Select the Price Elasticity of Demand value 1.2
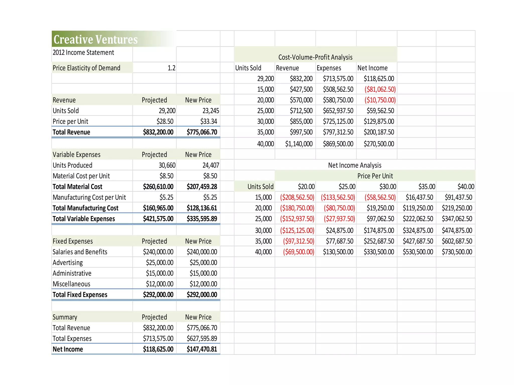 pyautogui.click(x=171, y=68)
